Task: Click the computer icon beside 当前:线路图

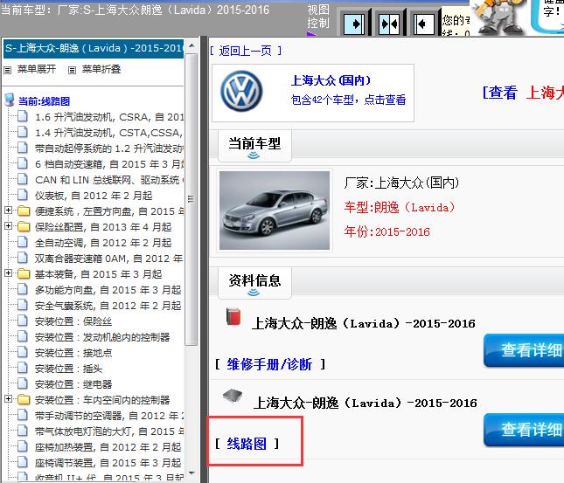Action: (x=10, y=100)
